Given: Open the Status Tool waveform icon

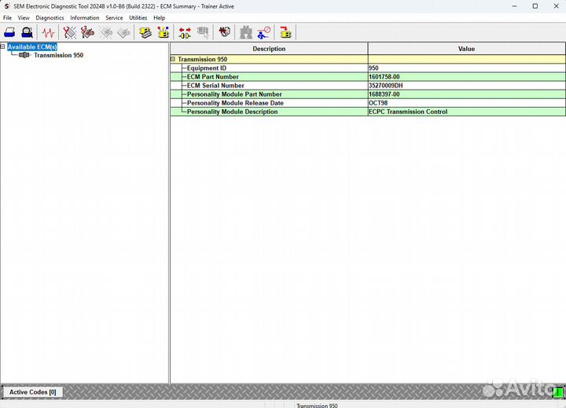Looking at the screenshot, I should pos(49,33).
